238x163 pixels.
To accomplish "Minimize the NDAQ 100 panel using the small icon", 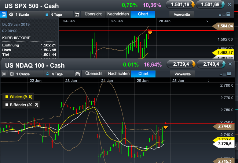I will tap(221, 75).
